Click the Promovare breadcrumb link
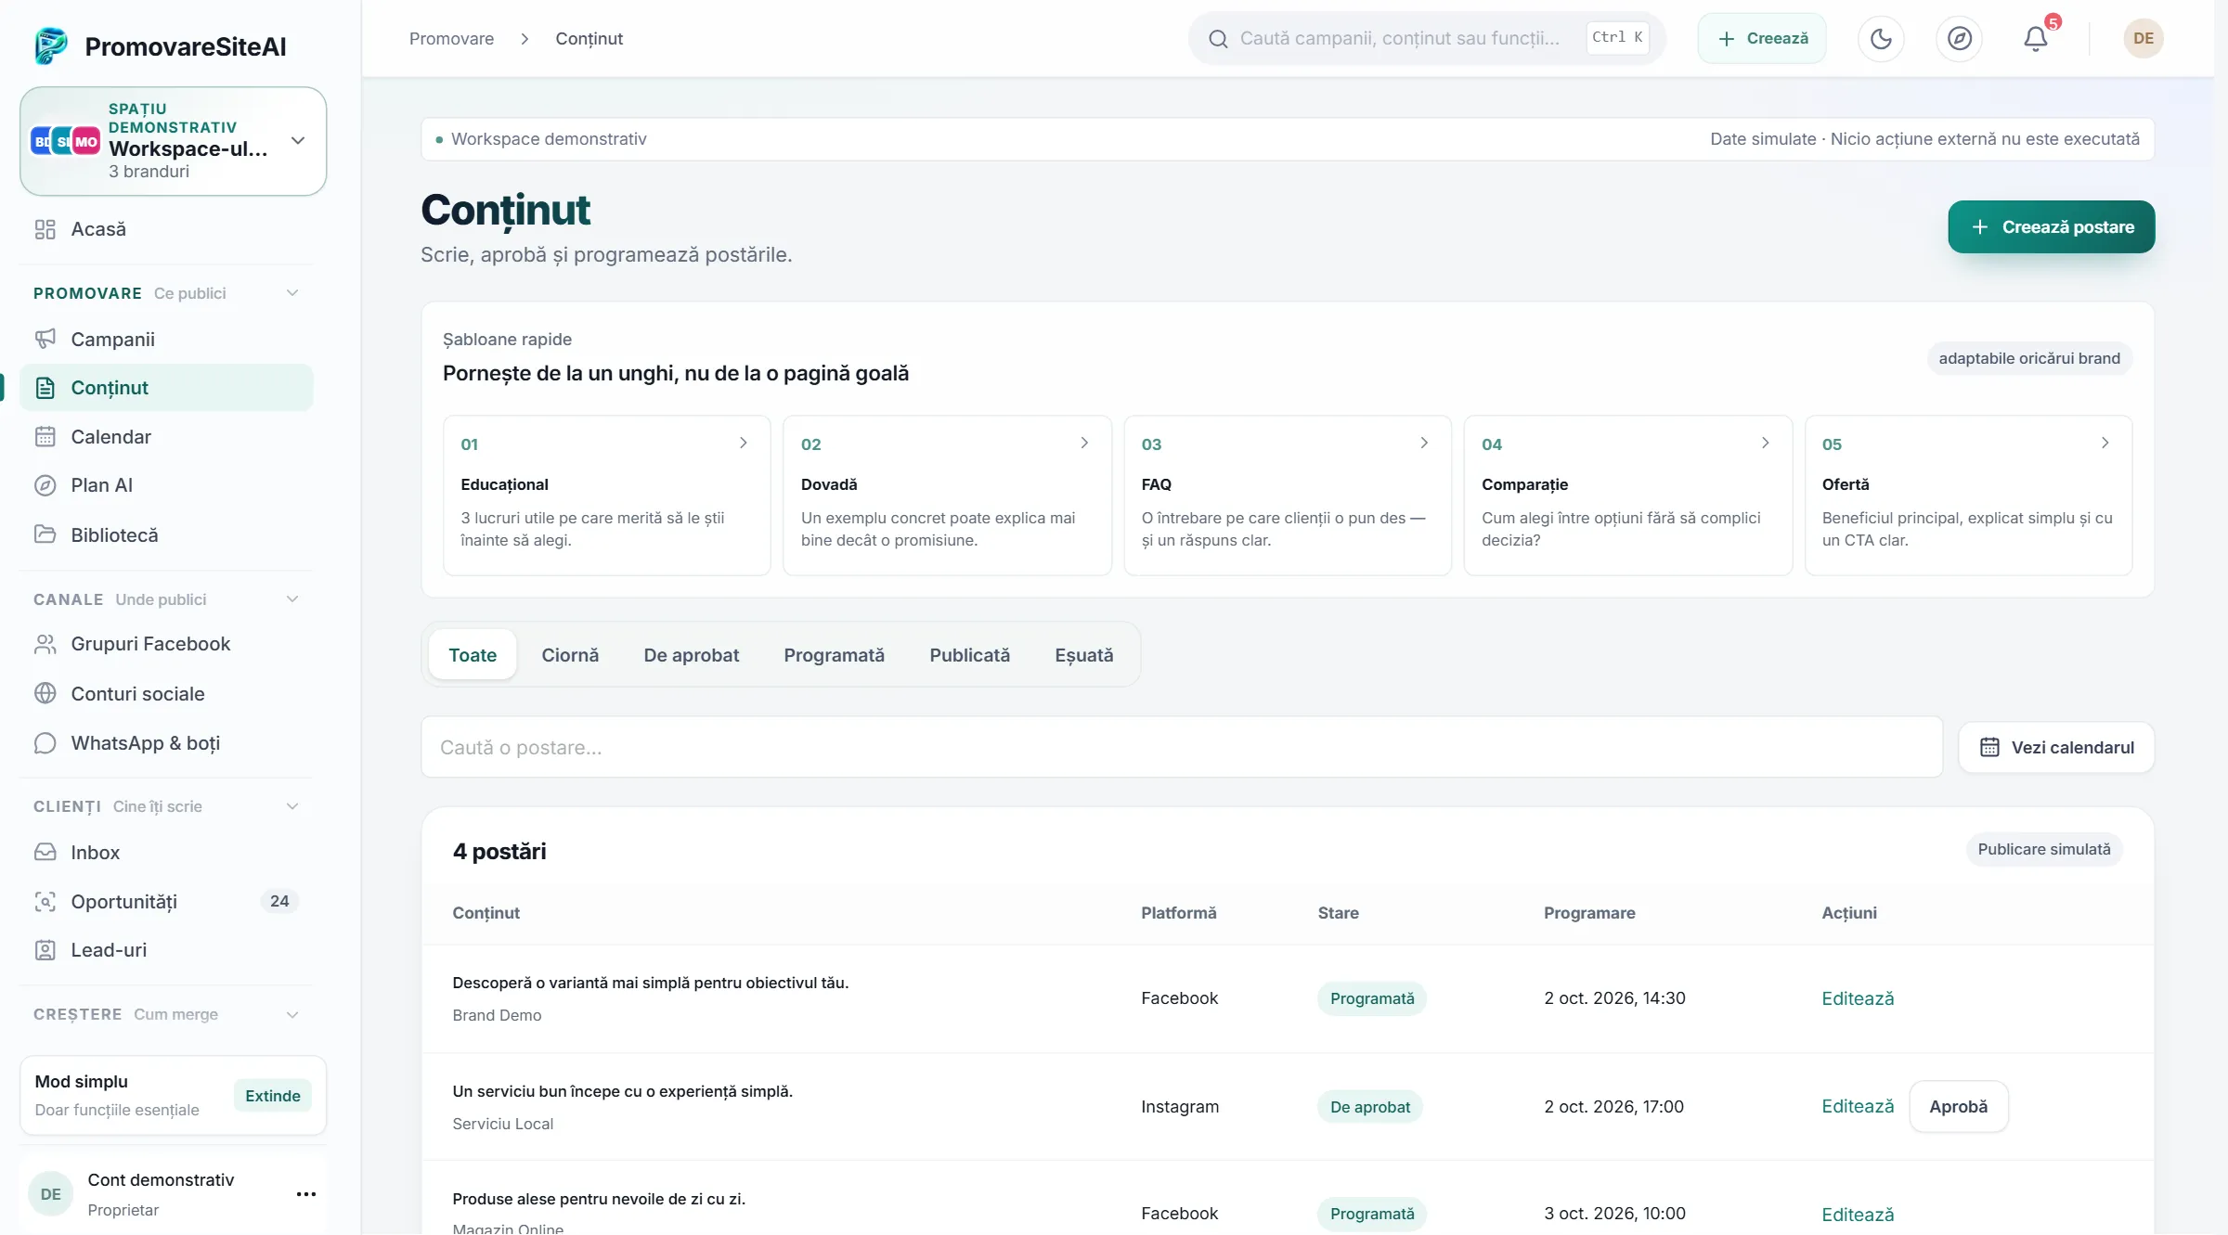The image size is (2228, 1235). point(451,39)
